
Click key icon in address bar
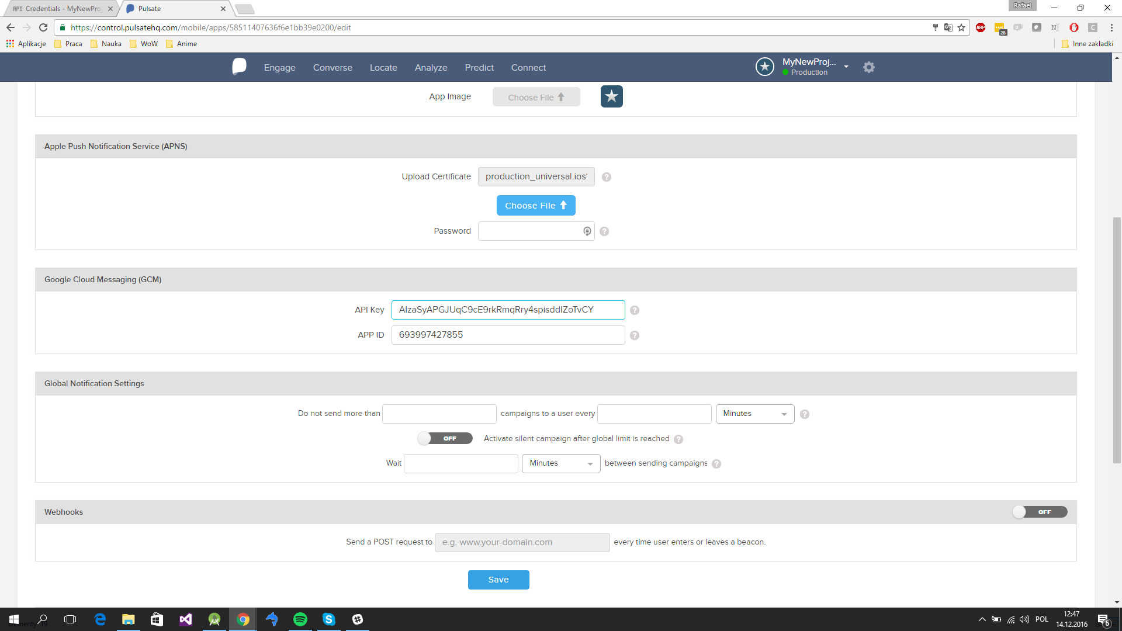(936, 27)
